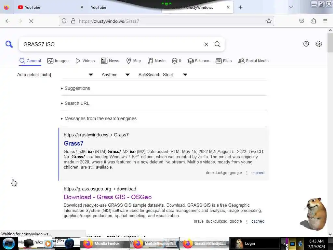Open the search info about icon
The width and height of the screenshot is (333, 250).
click(x=306, y=44)
